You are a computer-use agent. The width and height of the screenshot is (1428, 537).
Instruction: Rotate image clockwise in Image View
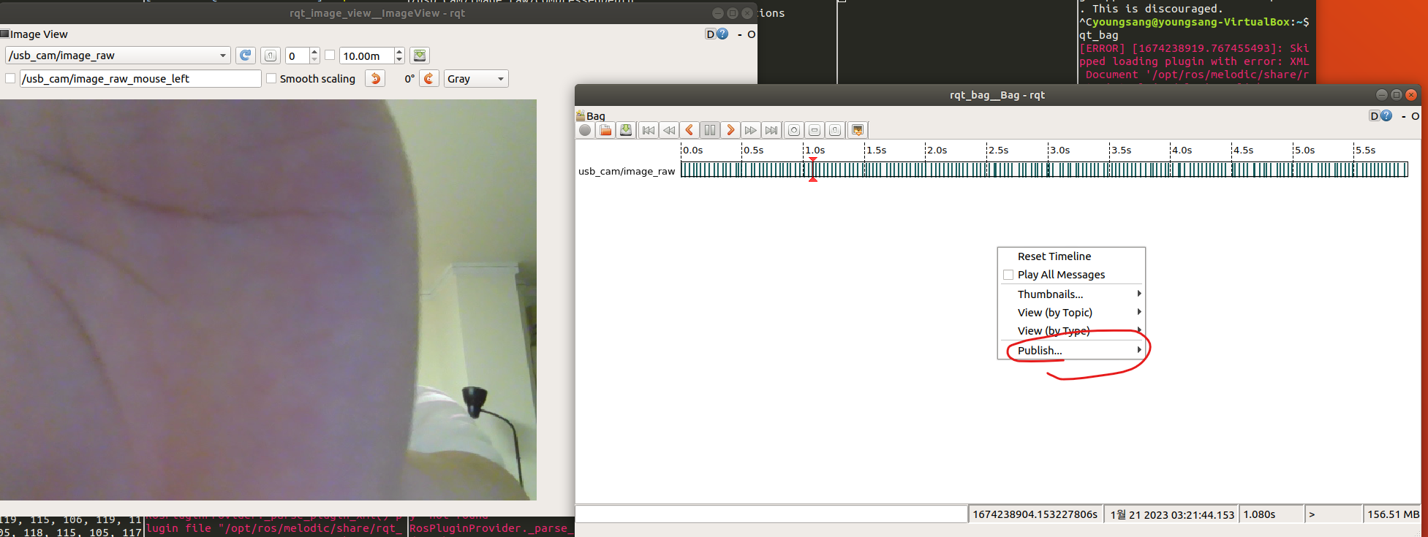click(429, 78)
